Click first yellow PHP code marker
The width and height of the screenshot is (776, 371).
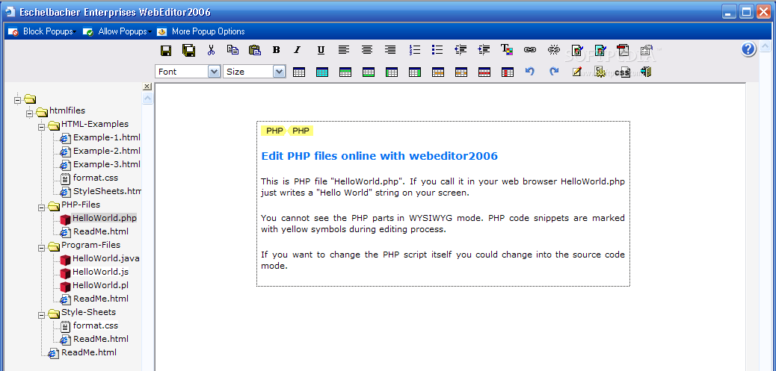click(274, 131)
